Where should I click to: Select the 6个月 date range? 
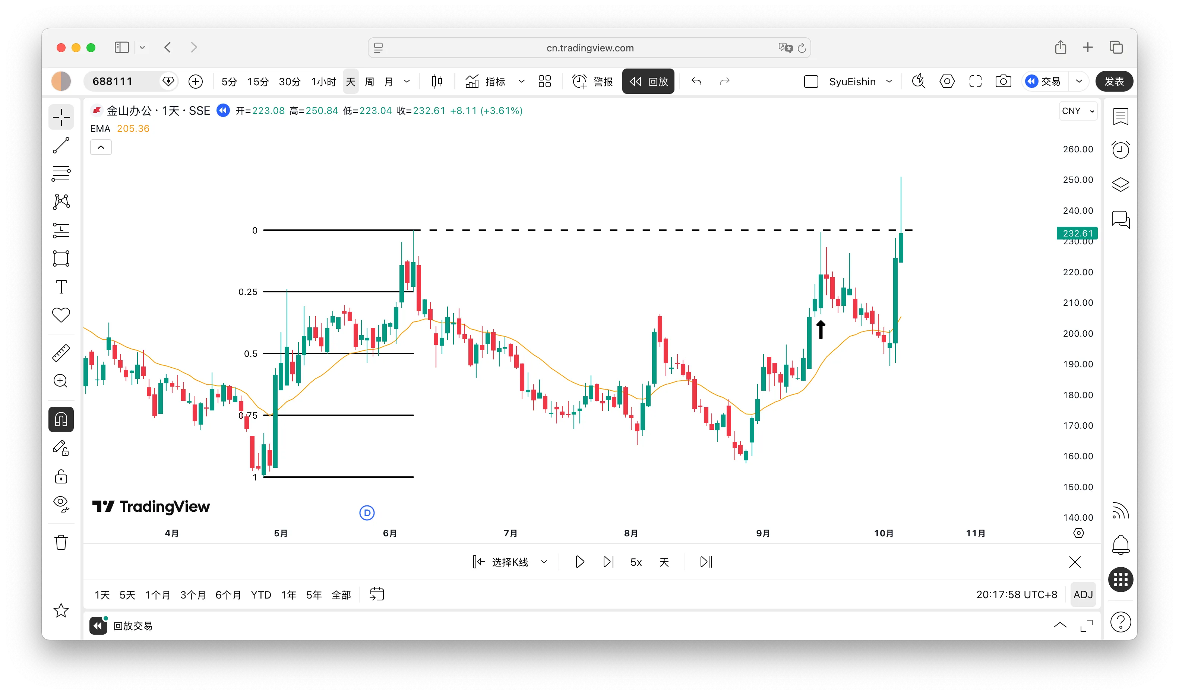(x=228, y=595)
